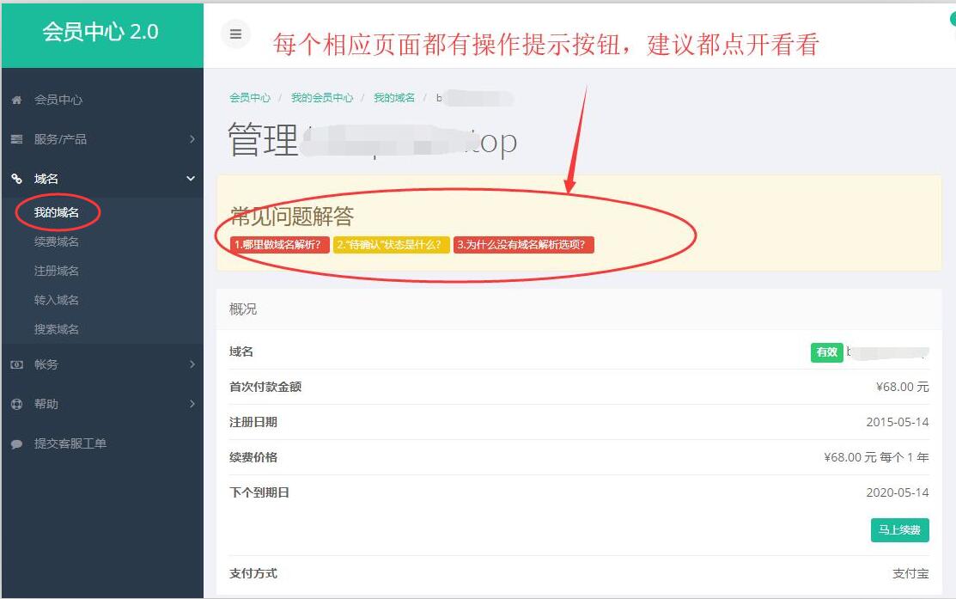Click the 域名 sidebar menu label
Viewport: 956px width, 599px height.
46,179
